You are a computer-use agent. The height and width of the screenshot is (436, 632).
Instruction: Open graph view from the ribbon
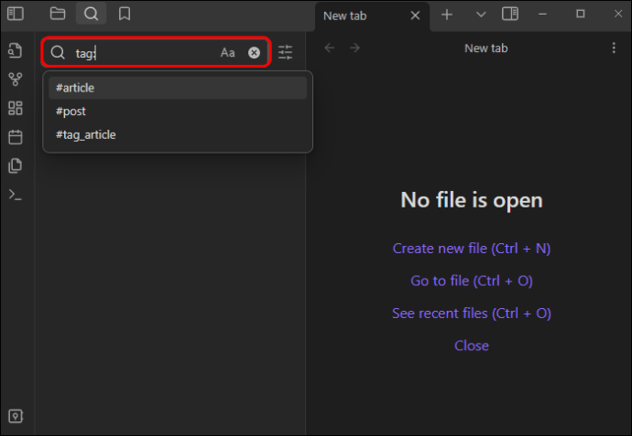pos(16,80)
